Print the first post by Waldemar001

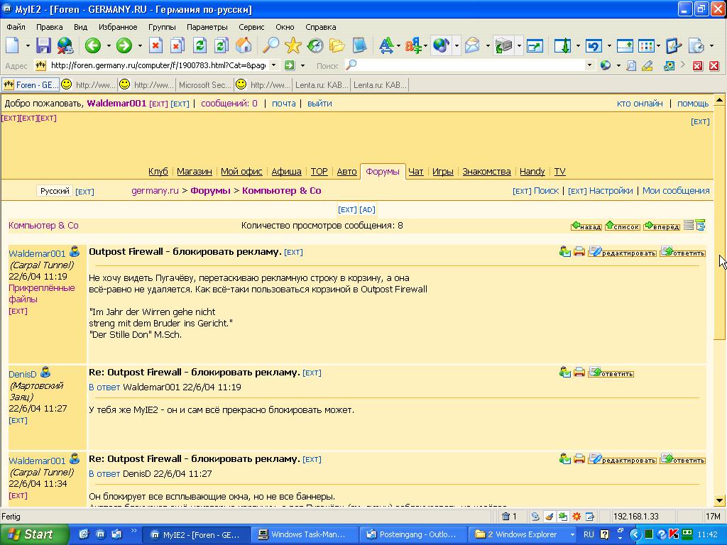[579, 252]
